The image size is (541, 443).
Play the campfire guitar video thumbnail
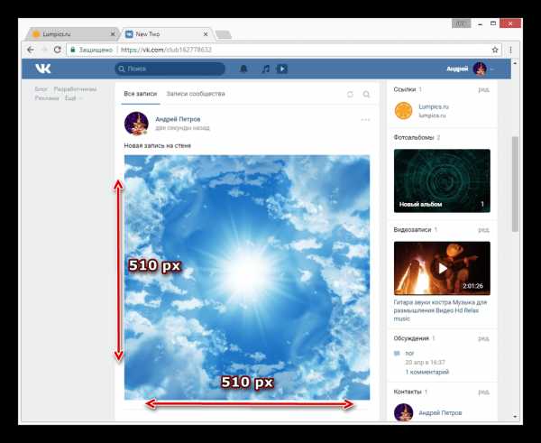tap(442, 268)
